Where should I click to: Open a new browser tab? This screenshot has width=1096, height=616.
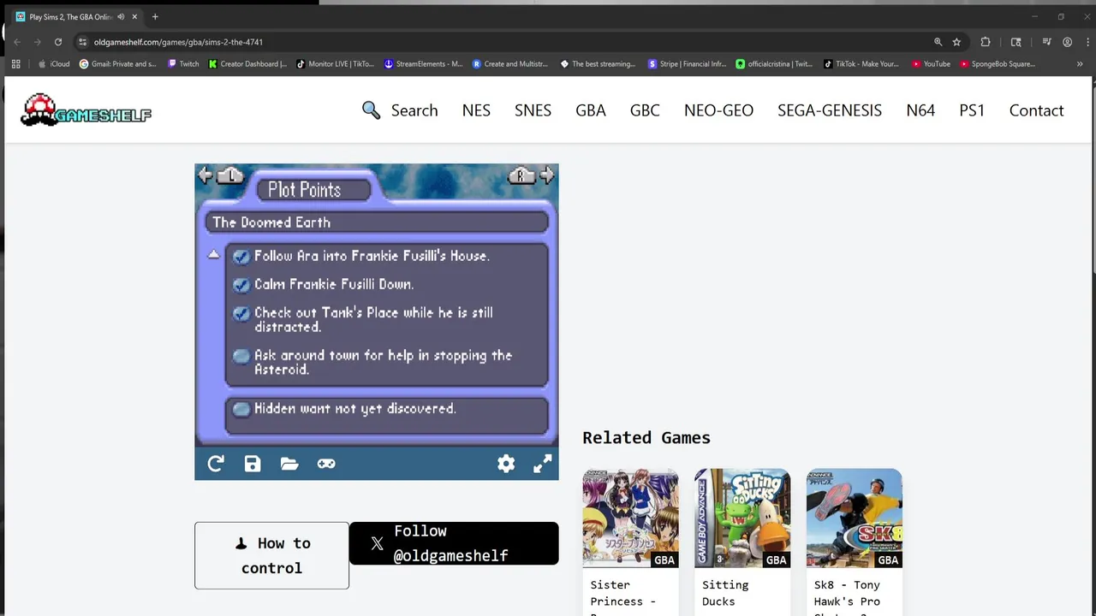(x=155, y=17)
